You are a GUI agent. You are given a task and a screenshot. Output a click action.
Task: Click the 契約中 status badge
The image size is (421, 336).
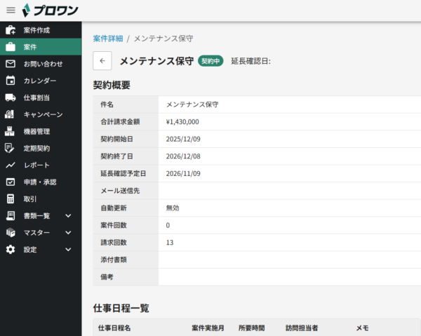click(x=210, y=61)
